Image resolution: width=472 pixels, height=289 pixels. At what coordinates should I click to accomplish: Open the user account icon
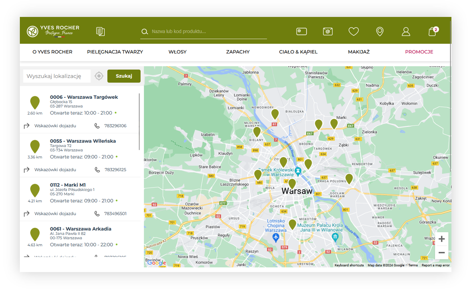(x=406, y=32)
